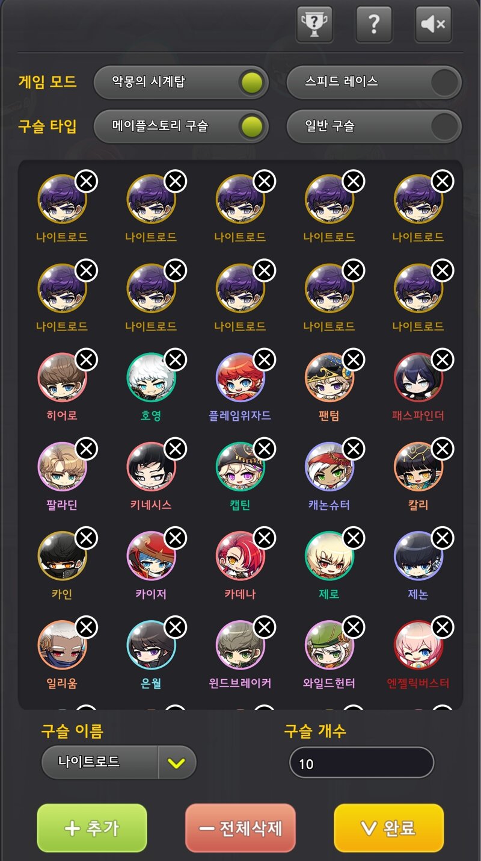
Task: Click the green 추가 add button
Action: point(92,828)
